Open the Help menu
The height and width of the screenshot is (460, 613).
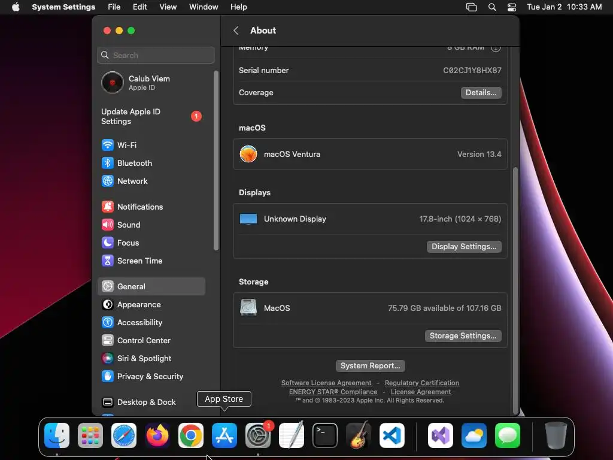[238, 7]
